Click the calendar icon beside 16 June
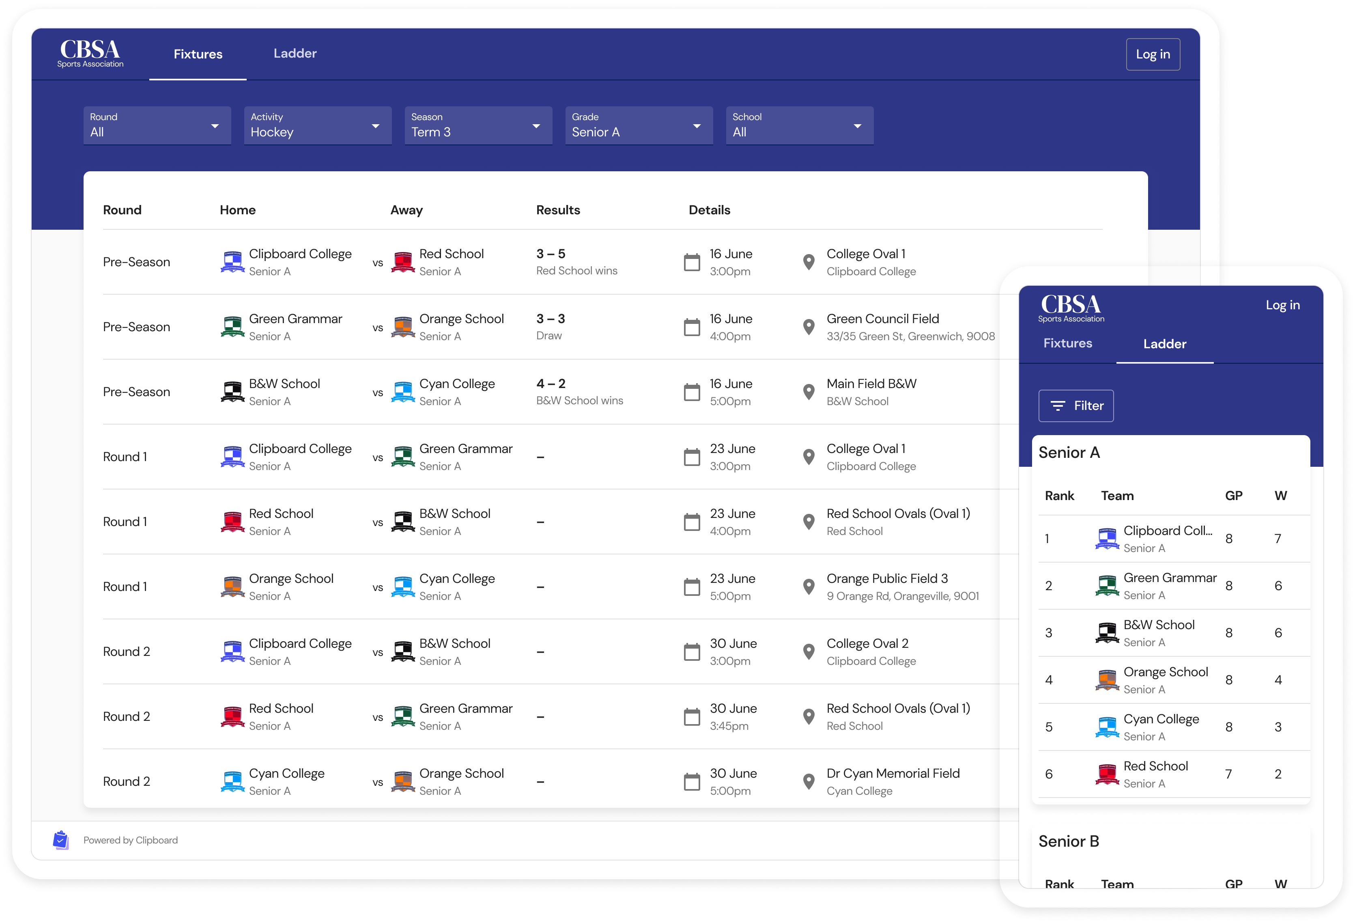 pyautogui.click(x=691, y=263)
